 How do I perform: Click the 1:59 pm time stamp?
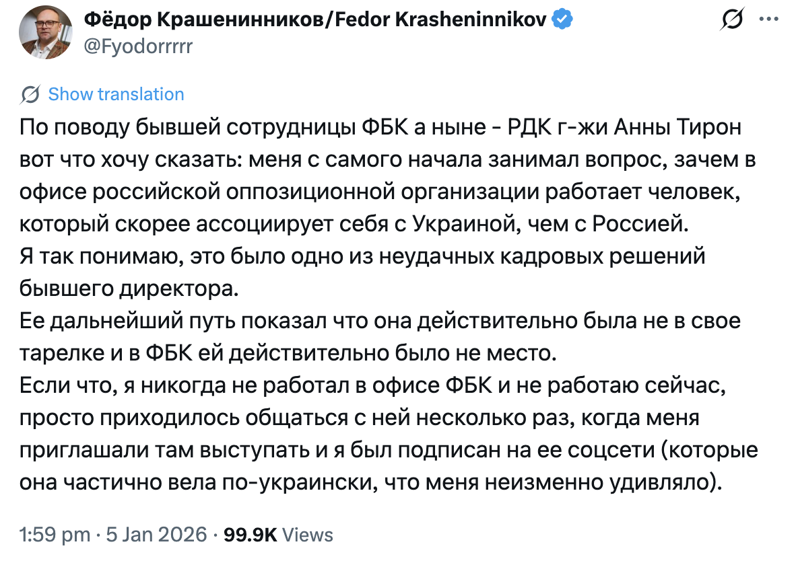coord(55,535)
